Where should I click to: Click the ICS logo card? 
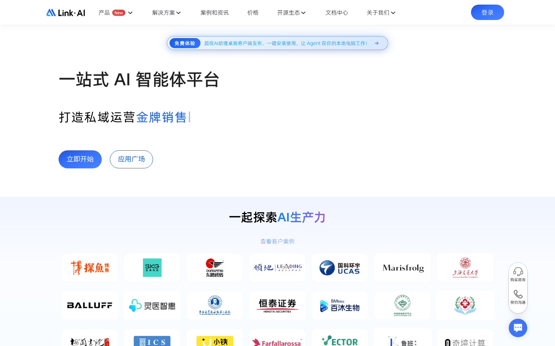(152, 338)
